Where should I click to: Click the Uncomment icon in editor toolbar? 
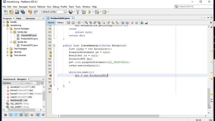pyautogui.click(x=146, y=23)
